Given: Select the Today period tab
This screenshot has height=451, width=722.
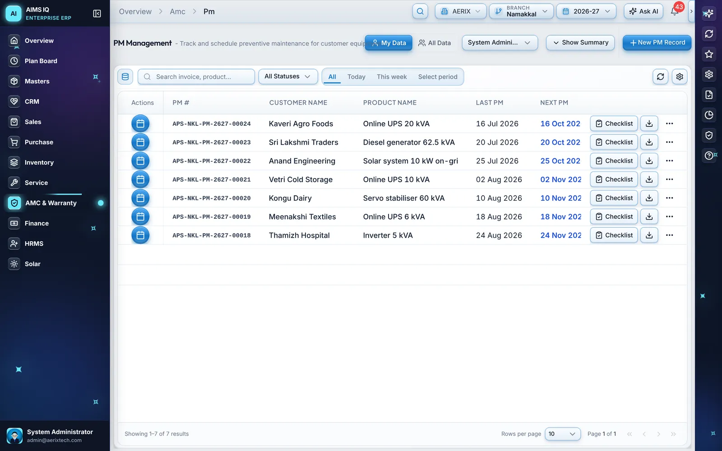Looking at the screenshot, I should click(356, 77).
